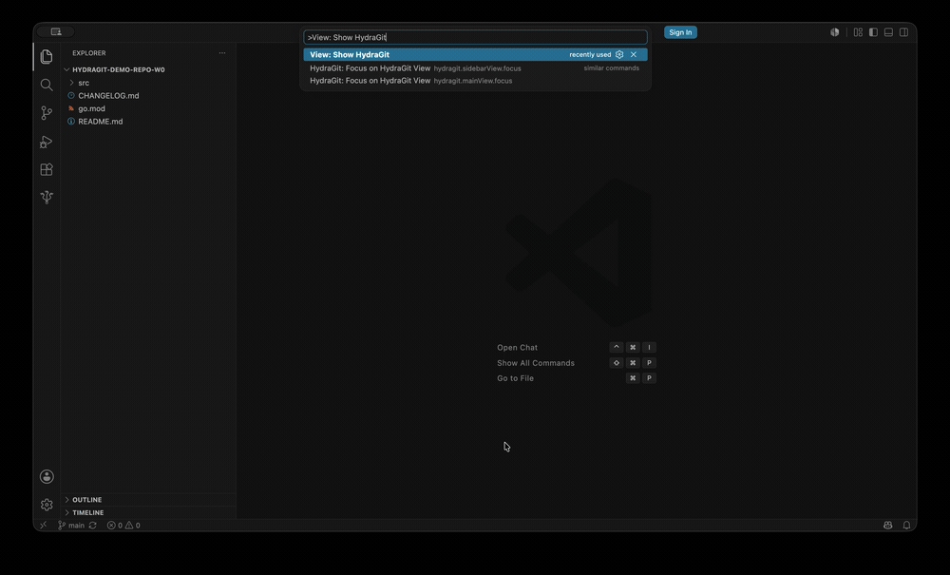
Task: Open the Search view icon
Action: click(47, 85)
